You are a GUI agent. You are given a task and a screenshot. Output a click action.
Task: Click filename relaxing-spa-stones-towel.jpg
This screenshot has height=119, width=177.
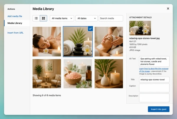click(x=144, y=38)
